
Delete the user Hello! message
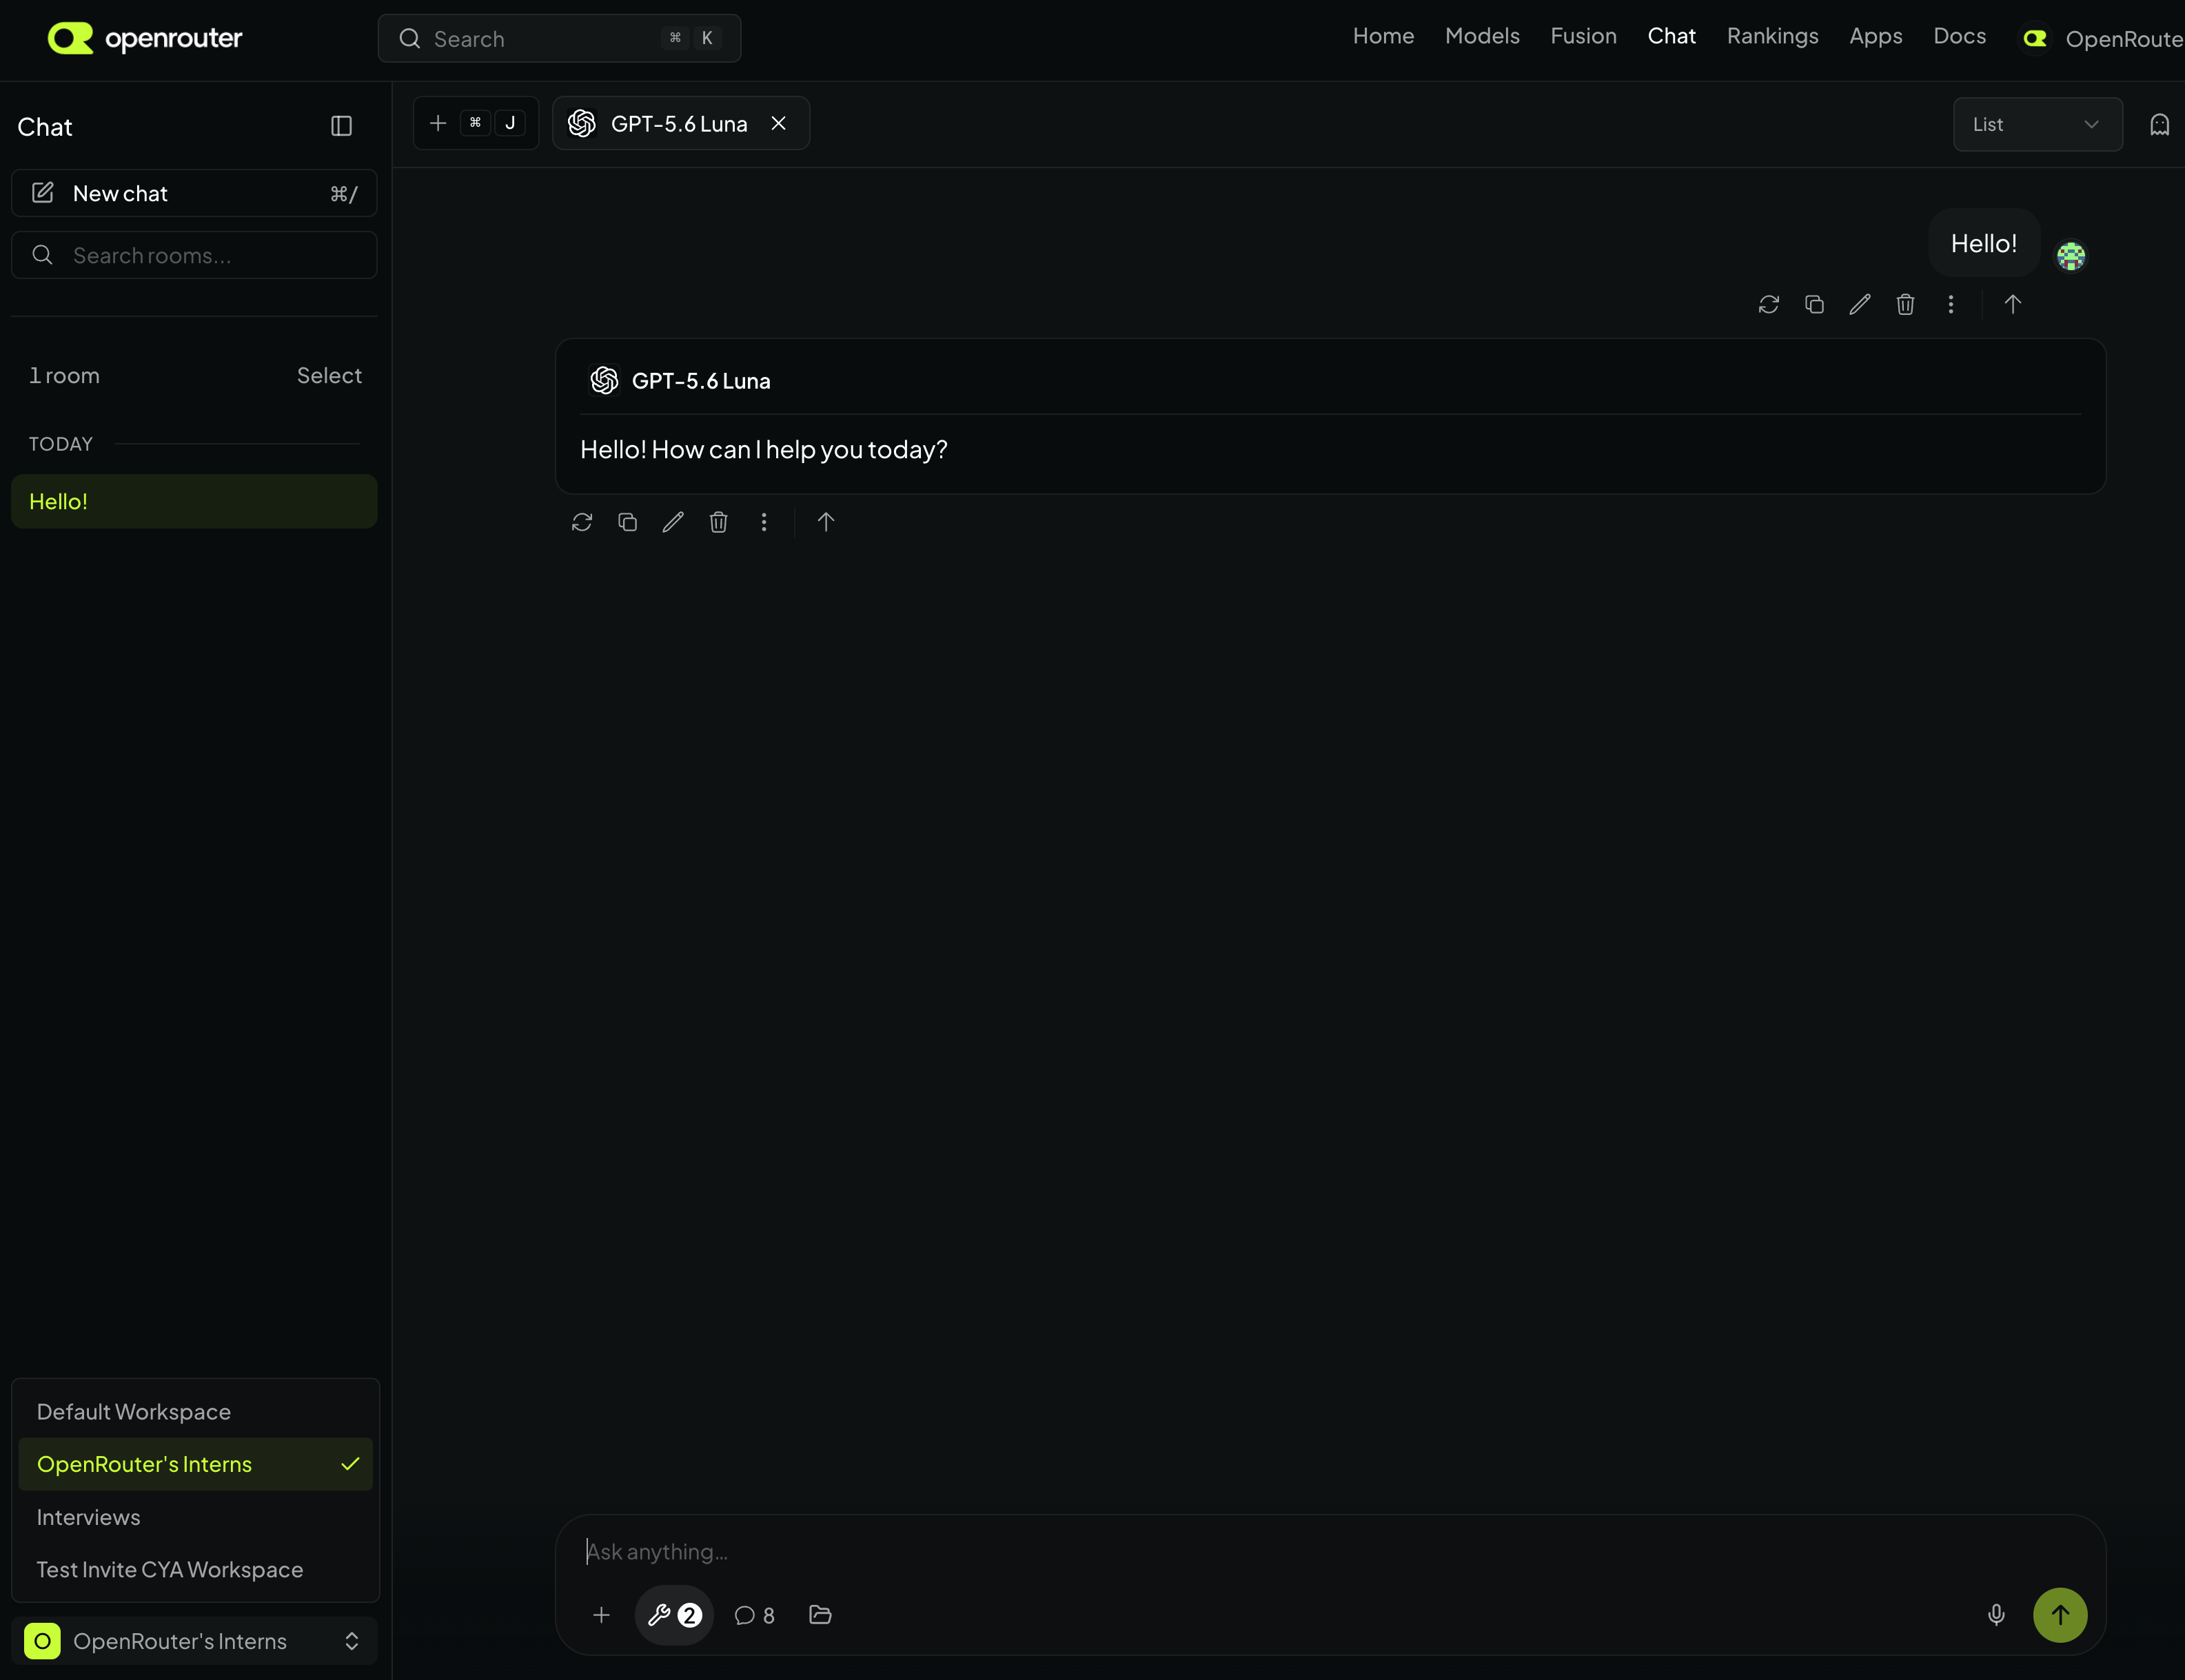[1905, 304]
